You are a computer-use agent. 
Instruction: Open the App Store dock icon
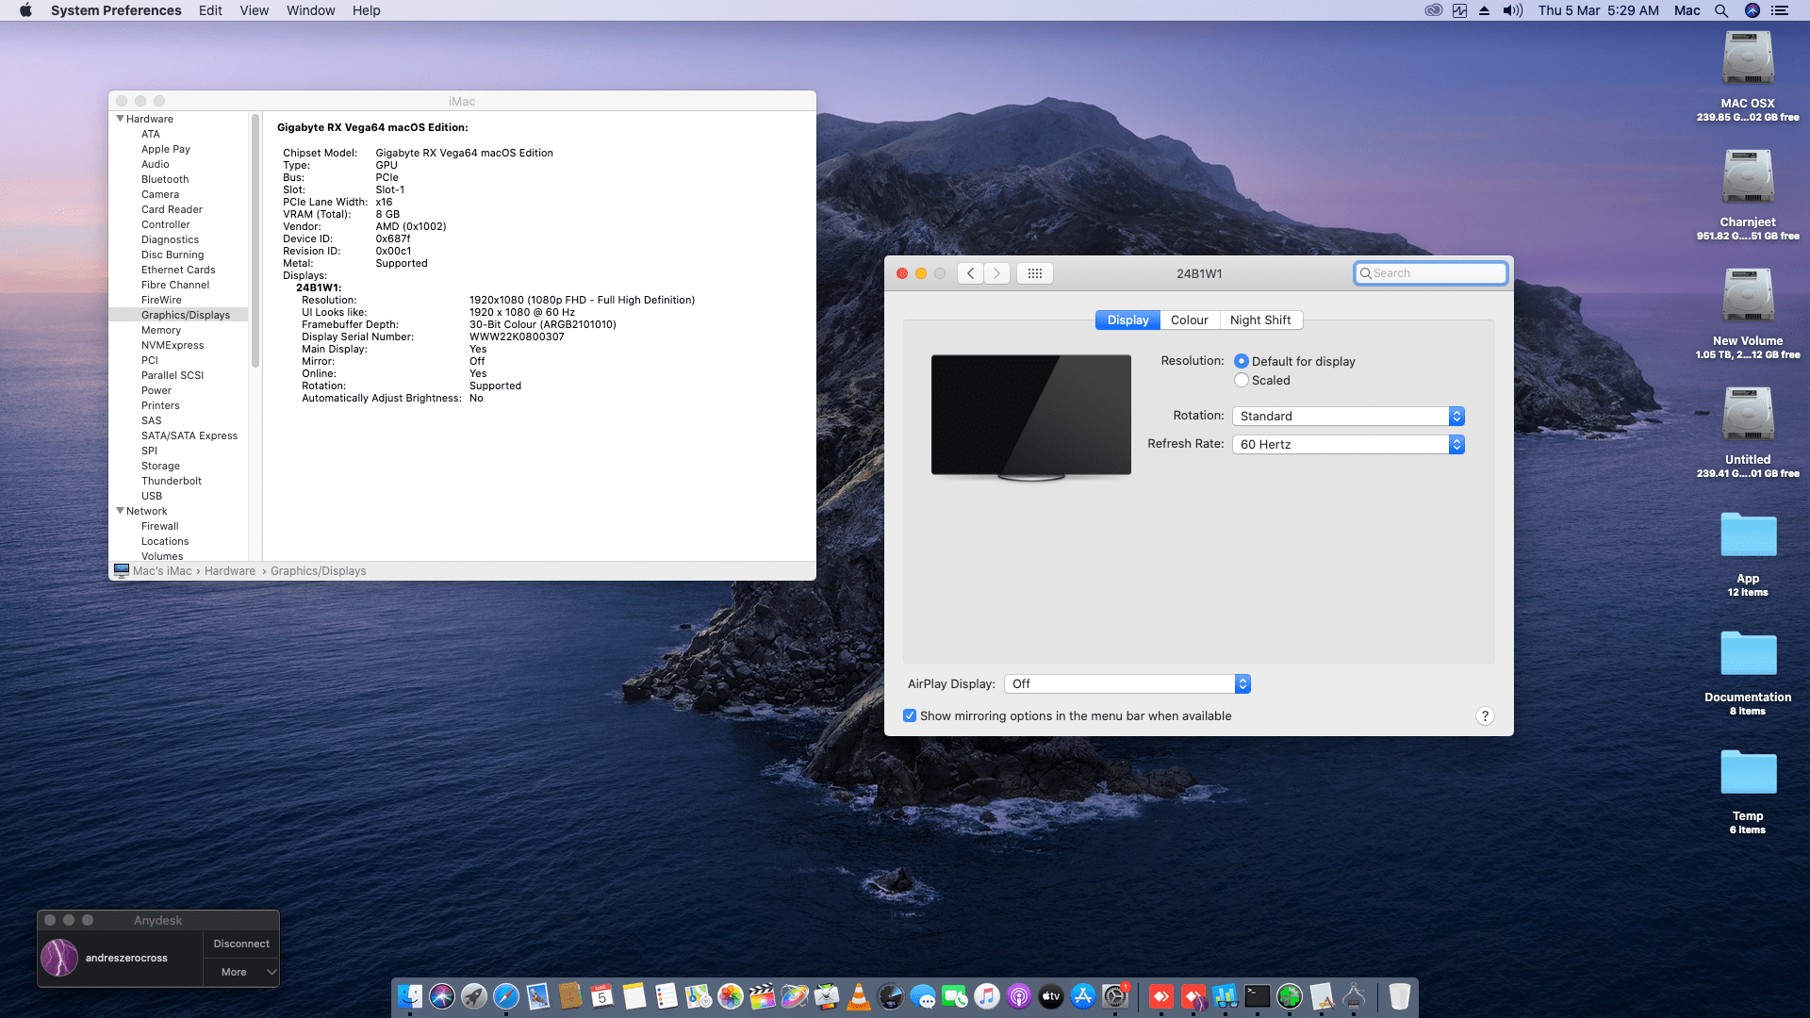pyautogui.click(x=1083, y=996)
